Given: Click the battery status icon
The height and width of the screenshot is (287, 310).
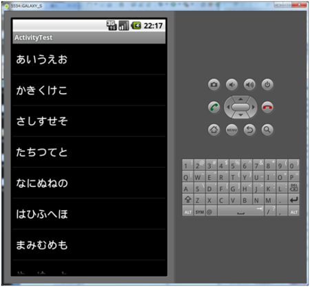Looking at the screenshot, I should tap(136, 26).
